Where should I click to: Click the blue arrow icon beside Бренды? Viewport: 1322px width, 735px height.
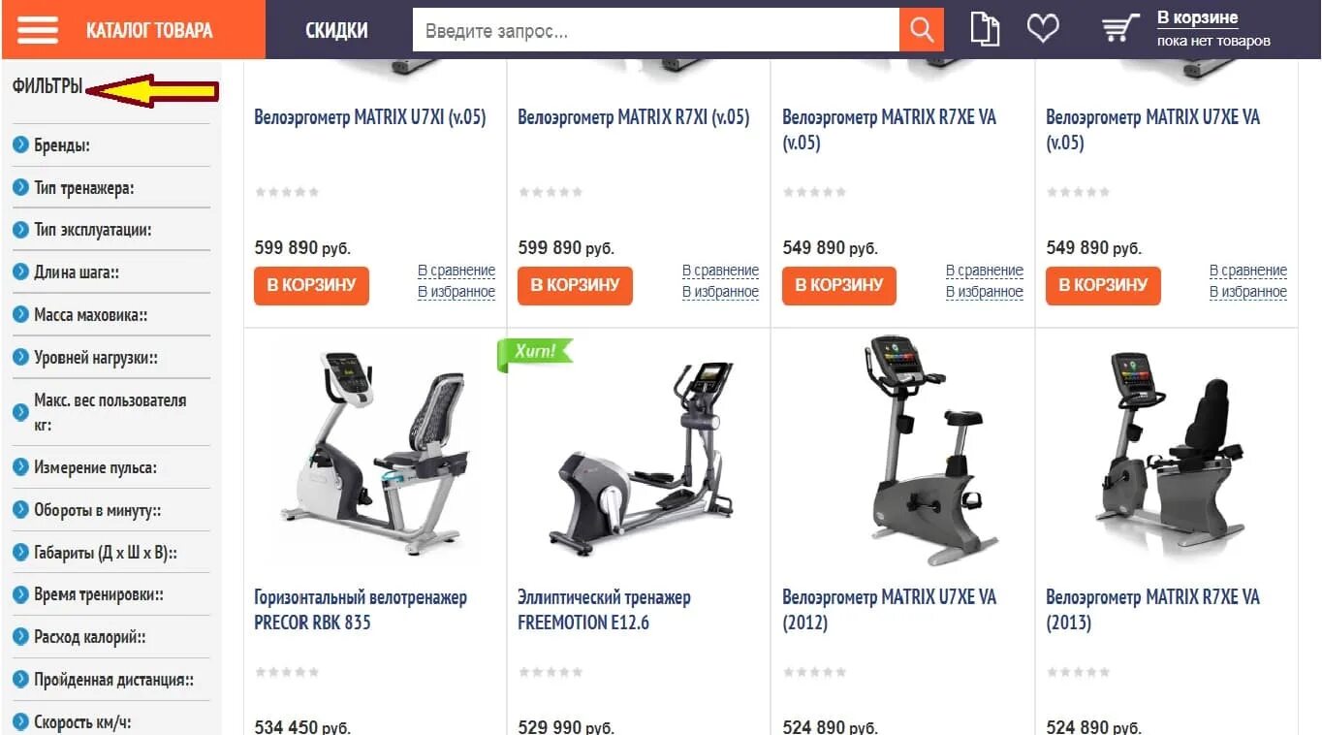(20, 145)
